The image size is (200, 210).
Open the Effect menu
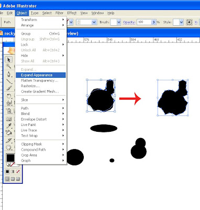72,13
